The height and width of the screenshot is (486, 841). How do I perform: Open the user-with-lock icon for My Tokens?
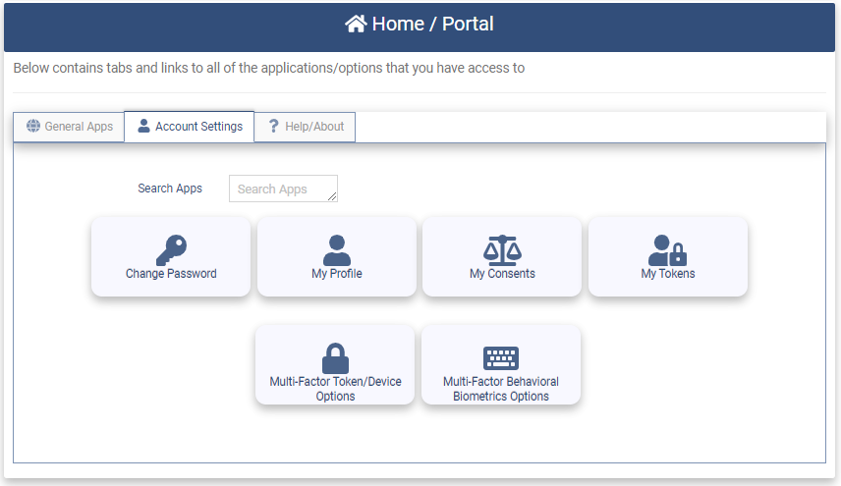(x=668, y=249)
